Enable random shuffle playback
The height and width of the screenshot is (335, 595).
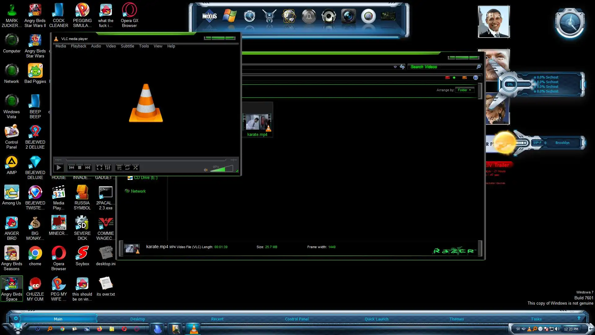click(x=135, y=167)
